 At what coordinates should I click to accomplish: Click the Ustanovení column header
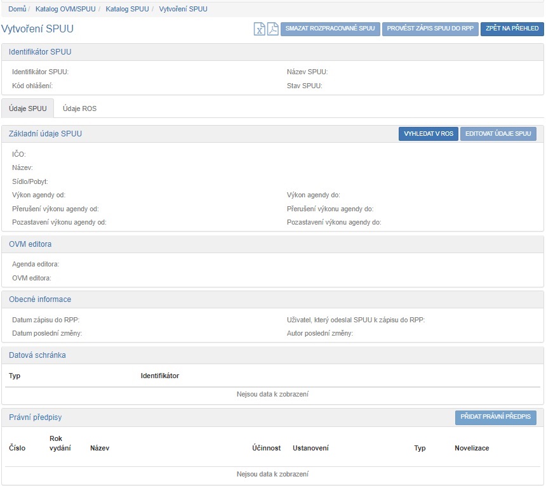(310, 448)
